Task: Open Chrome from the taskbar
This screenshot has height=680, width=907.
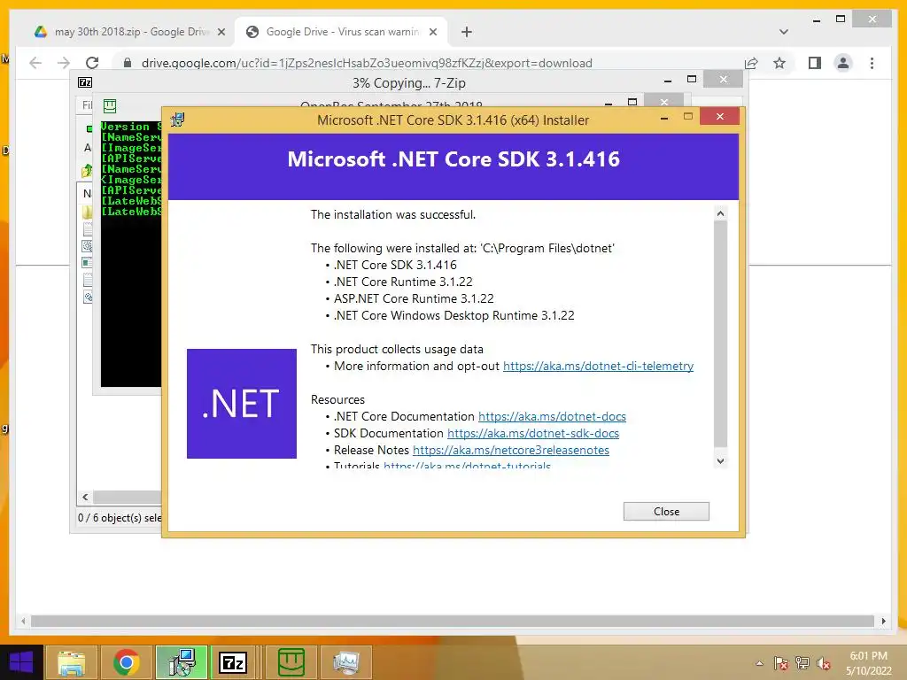Action: (x=126, y=662)
